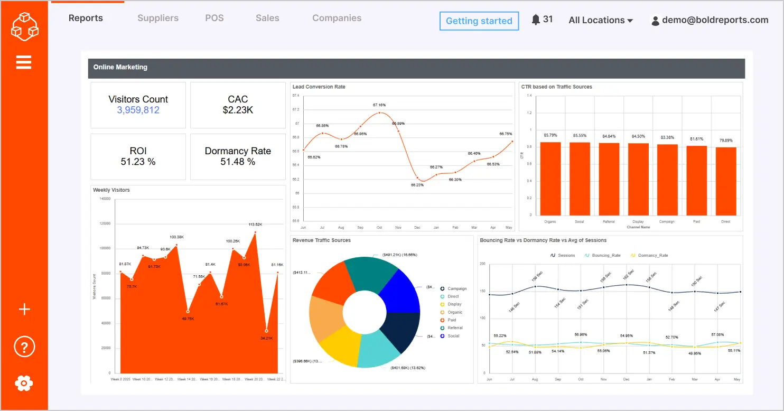Hide the Bouncing_Rate series
Viewport: 784px width, 411px height.
coord(606,255)
